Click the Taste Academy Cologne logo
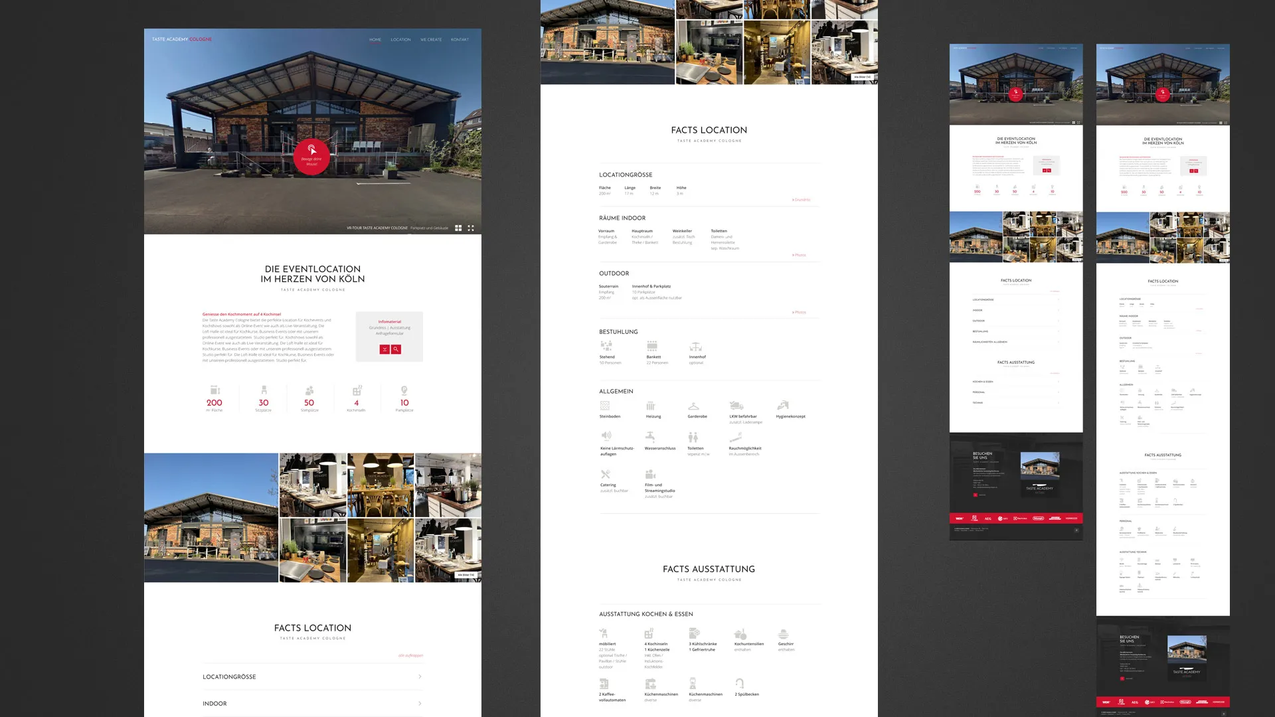Image resolution: width=1275 pixels, height=717 pixels. [x=181, y=39]
